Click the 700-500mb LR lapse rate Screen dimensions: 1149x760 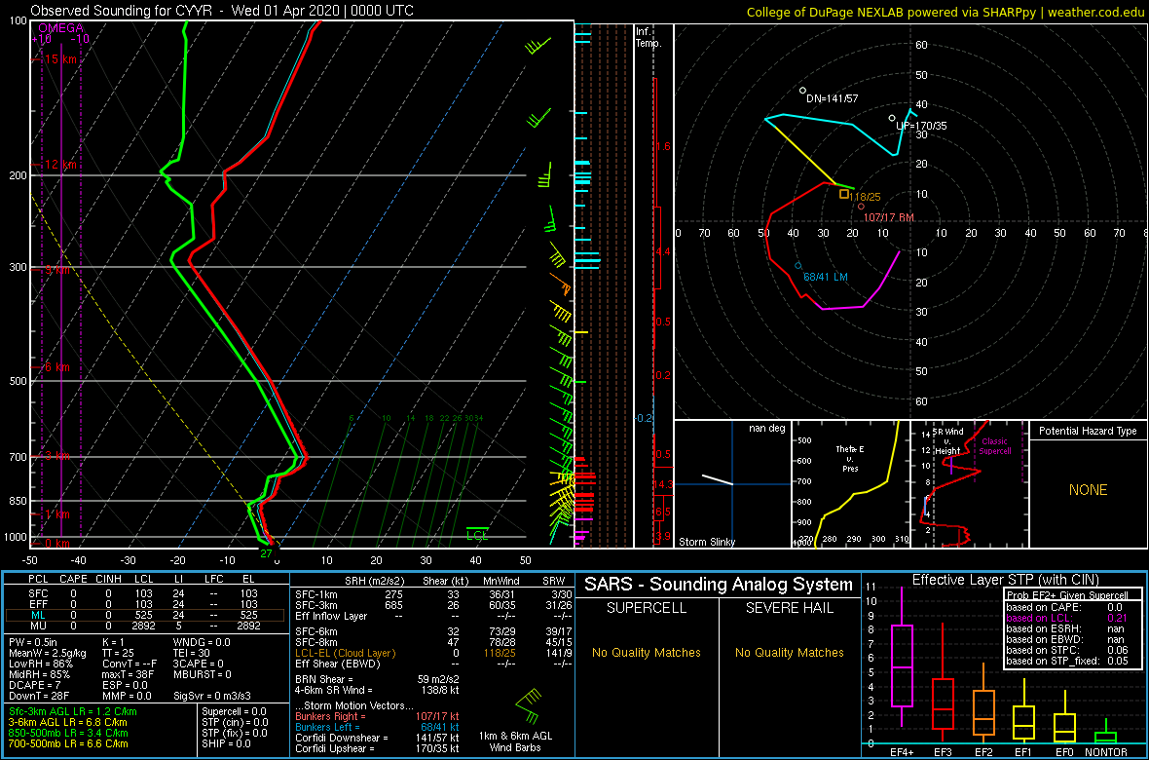coord(69,742)
